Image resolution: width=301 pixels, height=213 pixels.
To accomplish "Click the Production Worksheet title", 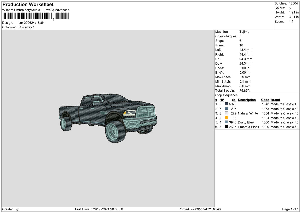I will pos(28,5).
